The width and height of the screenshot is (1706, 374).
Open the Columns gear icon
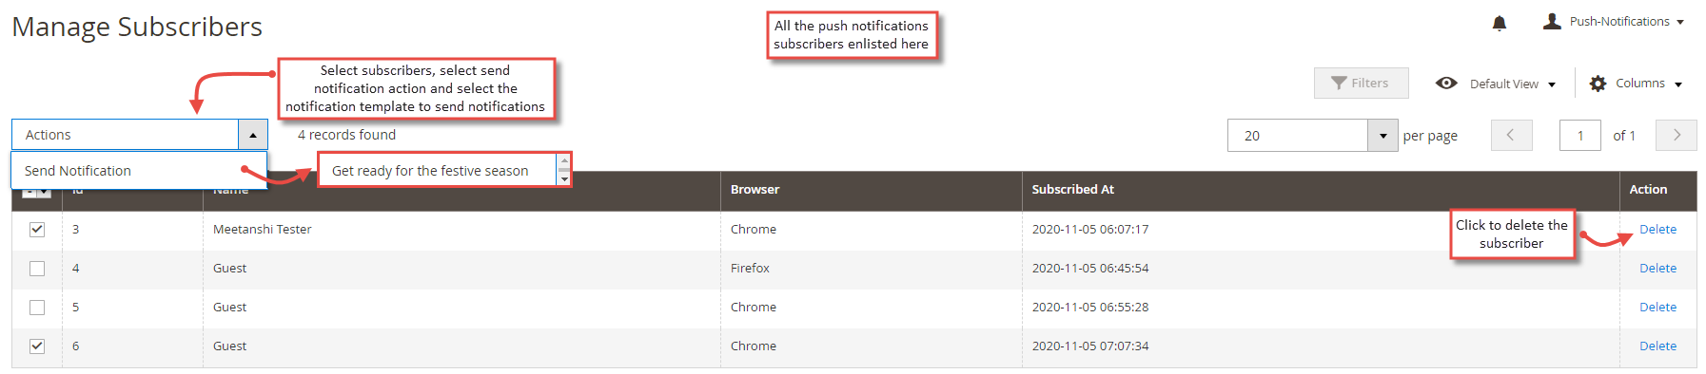pyautogui.click(x=1598, y=84)
